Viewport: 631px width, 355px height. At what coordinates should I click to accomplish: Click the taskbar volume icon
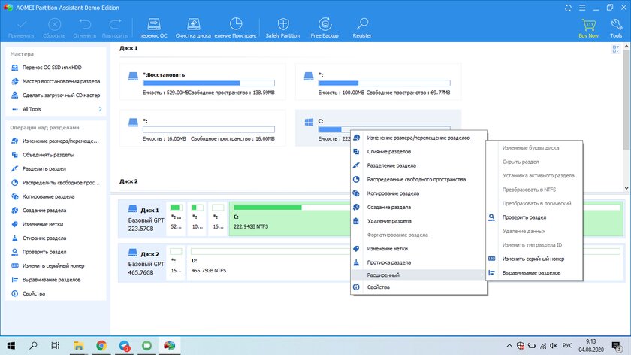click(x=554, y=346)
